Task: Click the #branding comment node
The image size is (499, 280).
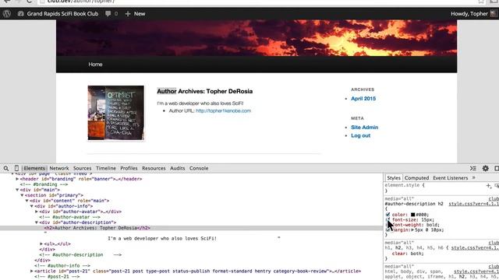Action: (x=44, y=184)
